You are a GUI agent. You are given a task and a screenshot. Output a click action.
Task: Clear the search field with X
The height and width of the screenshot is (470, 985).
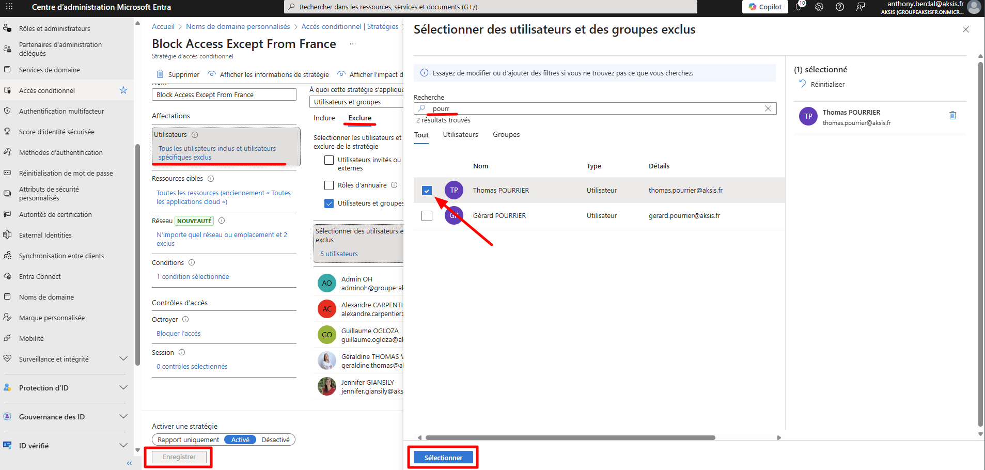click(x=768, y=108)
